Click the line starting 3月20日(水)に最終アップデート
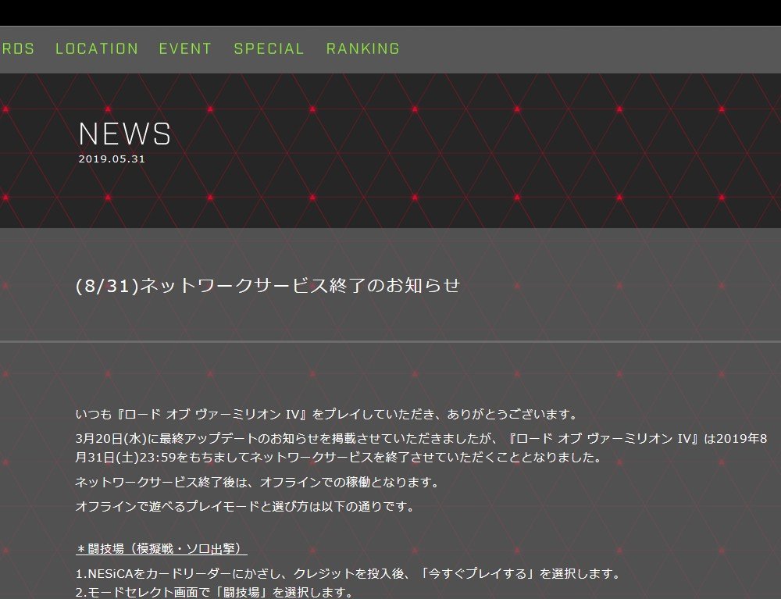The height and width of the screenshot is (599, 781). [422, 439]
